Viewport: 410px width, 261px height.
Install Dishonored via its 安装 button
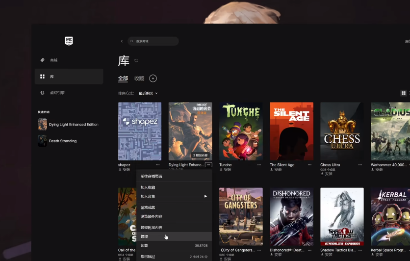pyautogui.click(x=276, y=255)
